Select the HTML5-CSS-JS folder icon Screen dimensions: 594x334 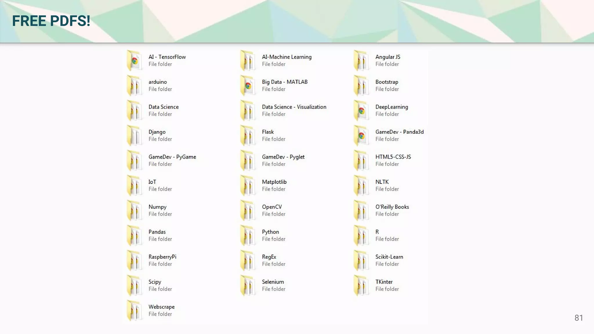361,160
